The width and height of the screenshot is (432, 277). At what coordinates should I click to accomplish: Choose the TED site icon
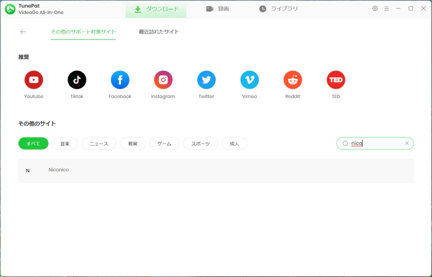coord(336,80)
